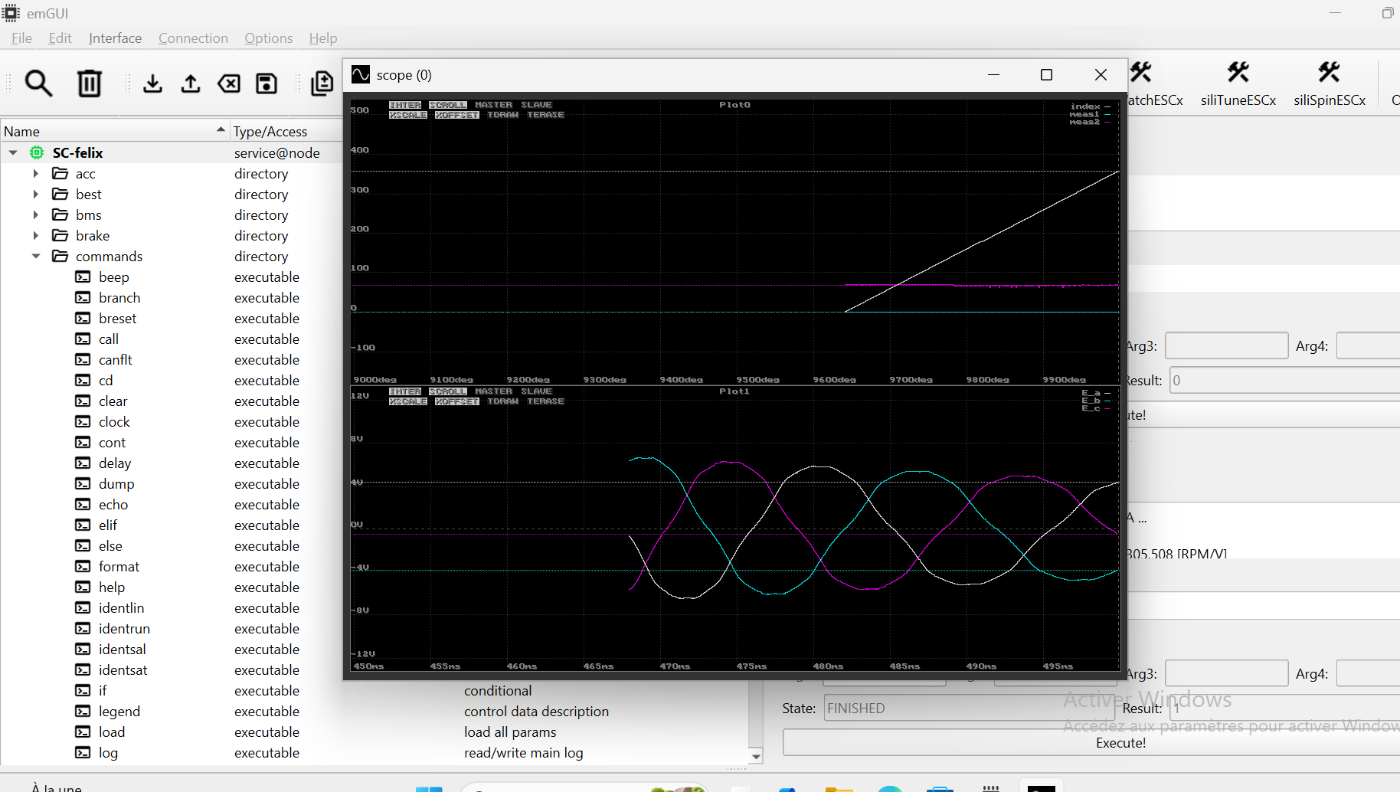Open the siliTuneESCx tool
This screenshot has height=792, width=1400.
[x=1238, y=83]
